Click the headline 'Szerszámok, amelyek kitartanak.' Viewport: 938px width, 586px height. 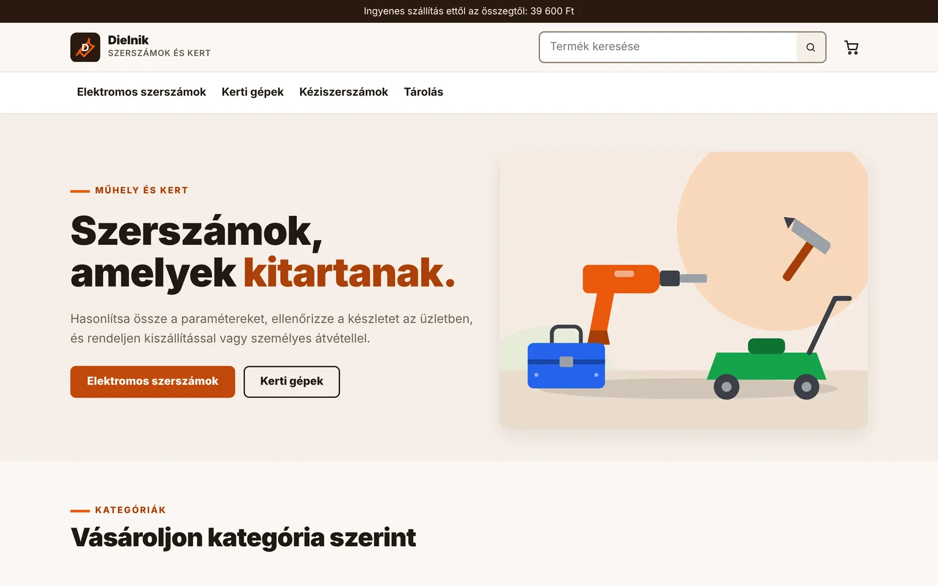click(263, 252)
